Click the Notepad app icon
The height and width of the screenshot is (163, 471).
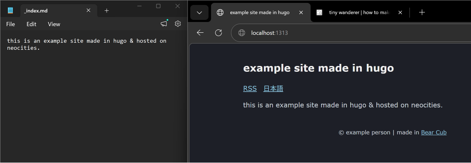10,10
